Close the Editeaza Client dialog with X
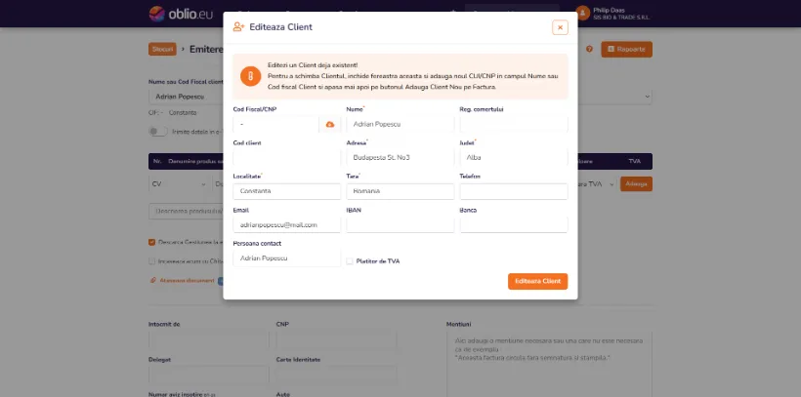Viewport: 801px width, 397px height. coord(560,27)
